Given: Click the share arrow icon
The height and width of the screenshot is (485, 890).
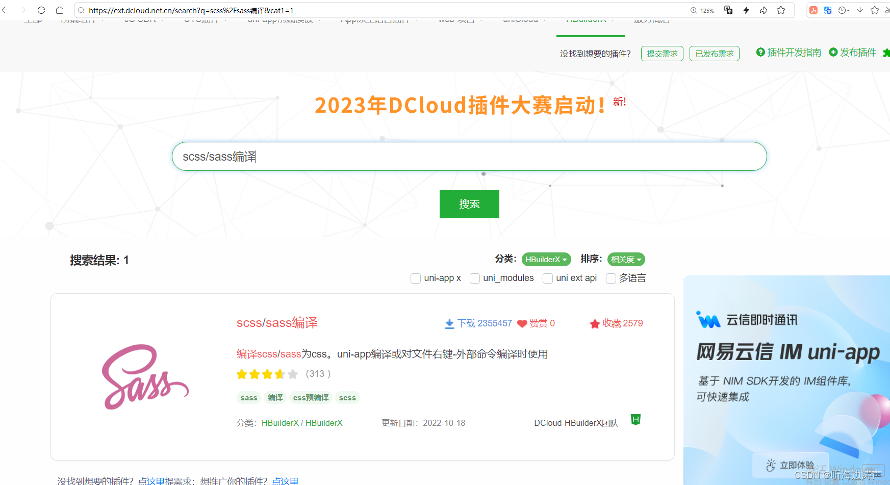Looking at the screenshot, I should click(764, 10).
